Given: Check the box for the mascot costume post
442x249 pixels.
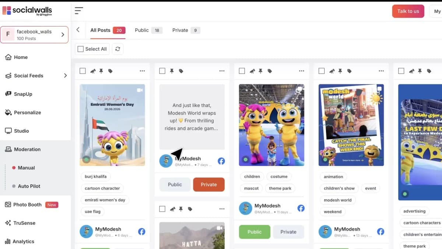Looking at the screenshot, I should click(x=242, y=71).
